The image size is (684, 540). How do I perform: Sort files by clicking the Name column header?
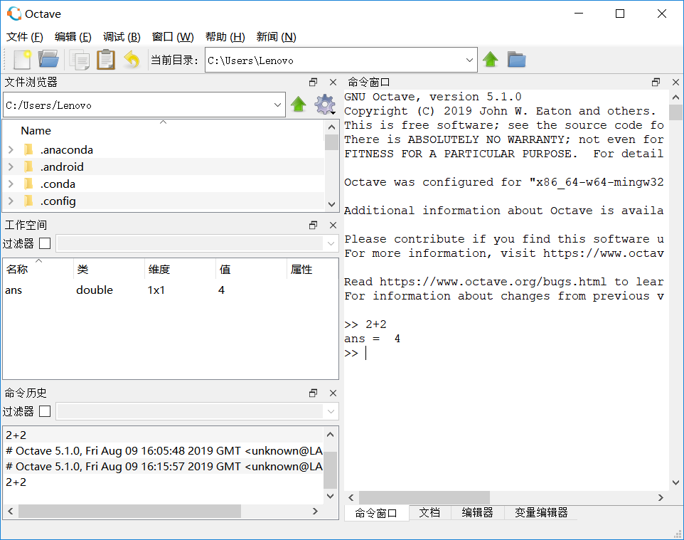coord(36,130)
